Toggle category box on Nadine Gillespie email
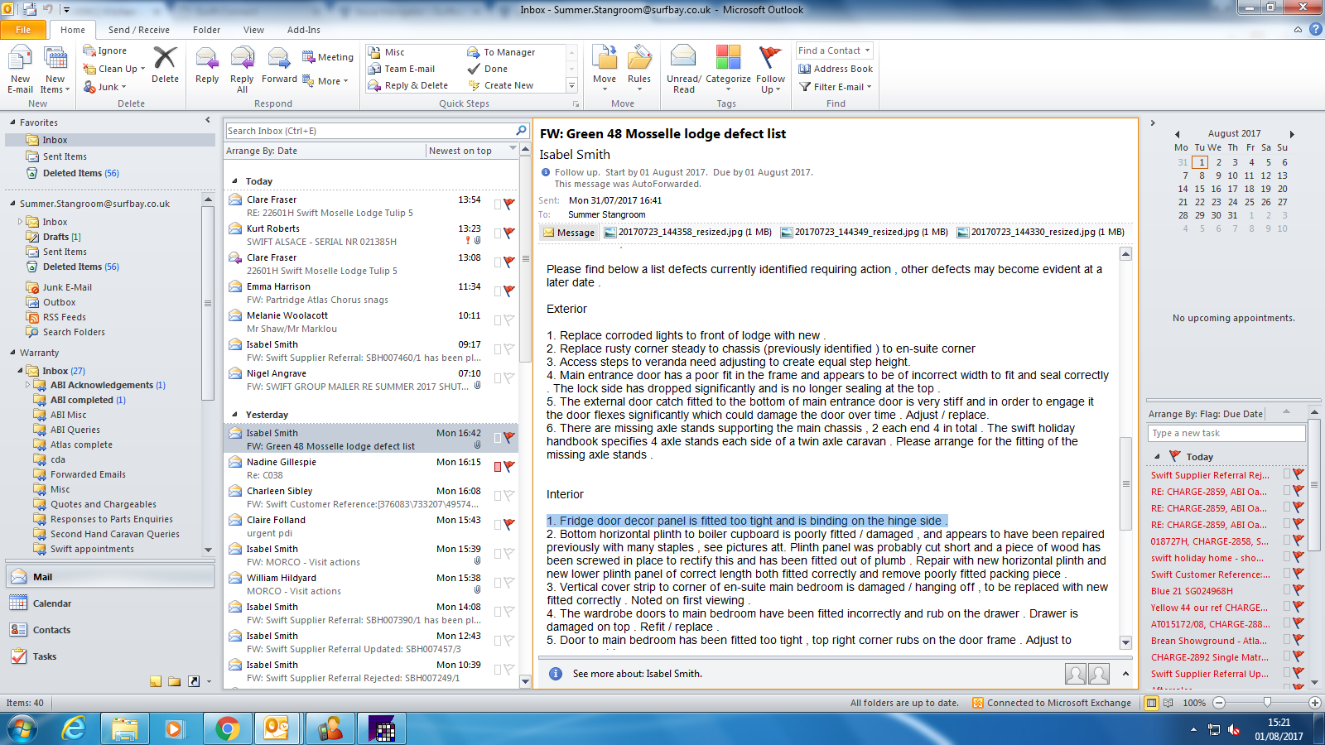The height and width of the screenshot is (745, 1325). (498, 467)
